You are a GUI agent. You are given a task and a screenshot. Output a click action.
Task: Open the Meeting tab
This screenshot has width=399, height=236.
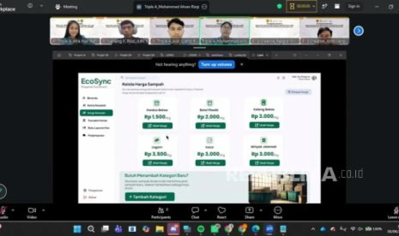66,7
